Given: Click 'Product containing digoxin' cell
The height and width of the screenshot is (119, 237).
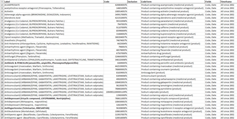Looking at the screenshot, I should (173, 47).
